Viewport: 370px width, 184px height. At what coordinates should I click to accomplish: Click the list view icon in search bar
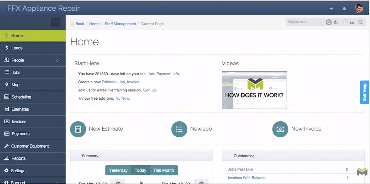tap(352, 22)
